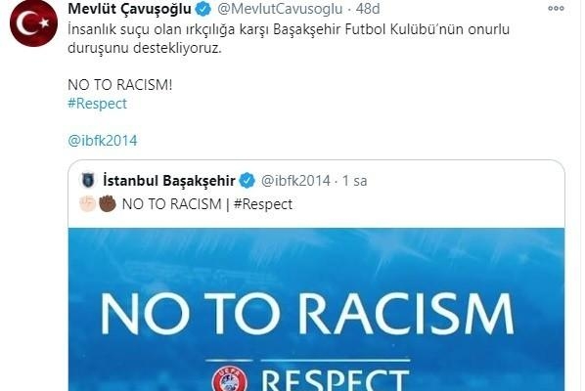Click the İstanbul Başakşehir display name
The image size is (585, 391).
tap(169, 181)
